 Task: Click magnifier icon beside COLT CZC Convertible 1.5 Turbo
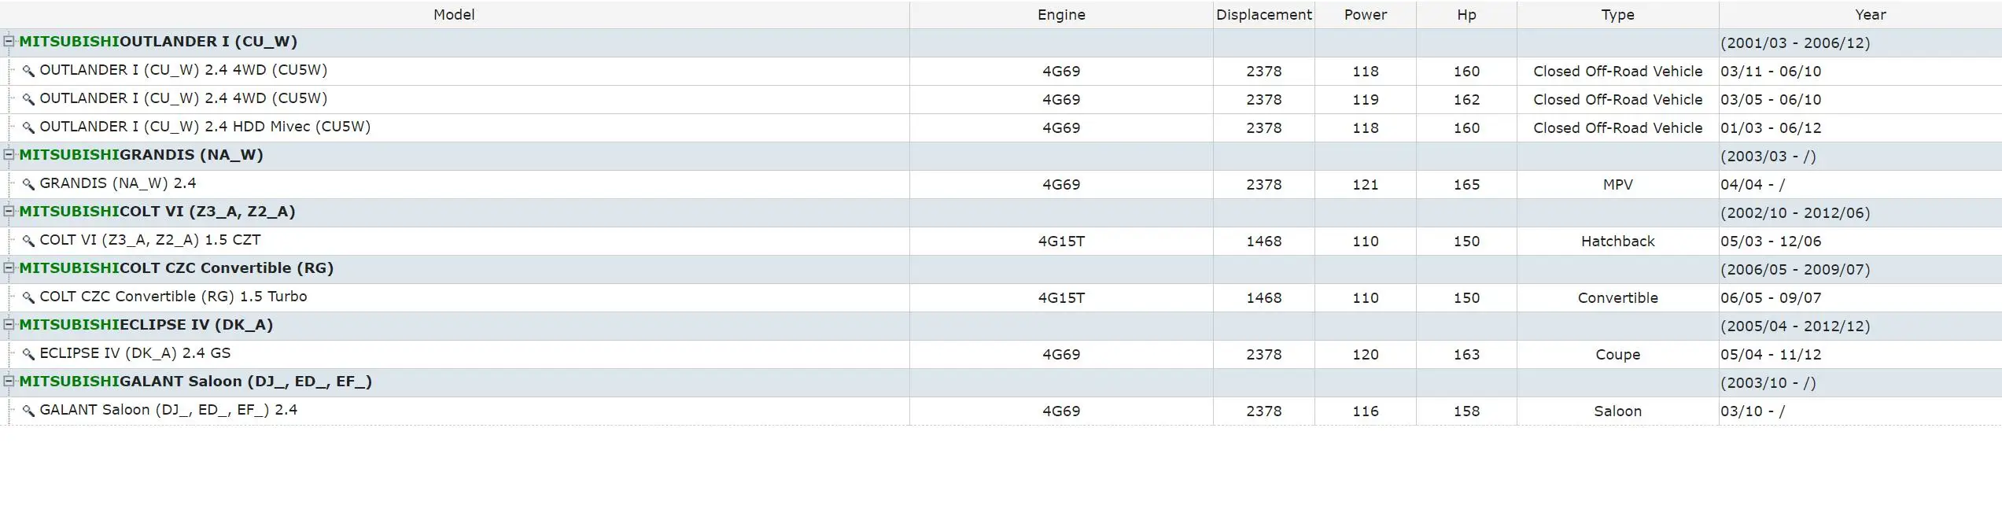coord(28,297)
